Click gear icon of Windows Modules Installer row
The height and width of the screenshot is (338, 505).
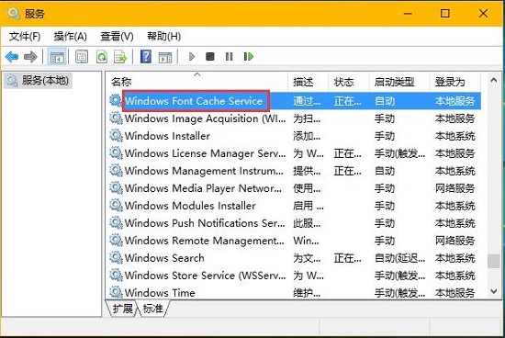pos(116,205)
